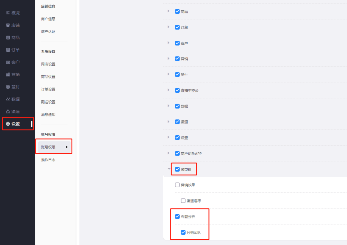This screenshot has width=347, height=245.
Task: Click the 概况 overview icon in sidebar
Action: coord(8,13)
